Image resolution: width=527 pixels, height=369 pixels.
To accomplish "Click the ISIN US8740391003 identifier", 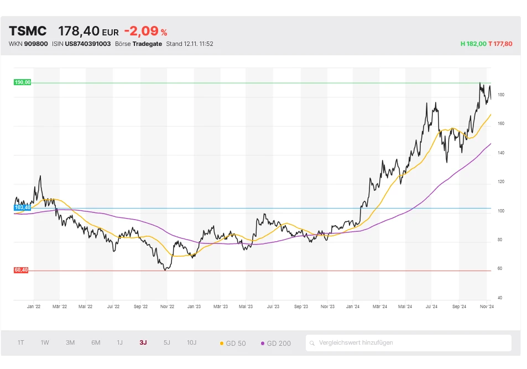I will pos(88,43).
